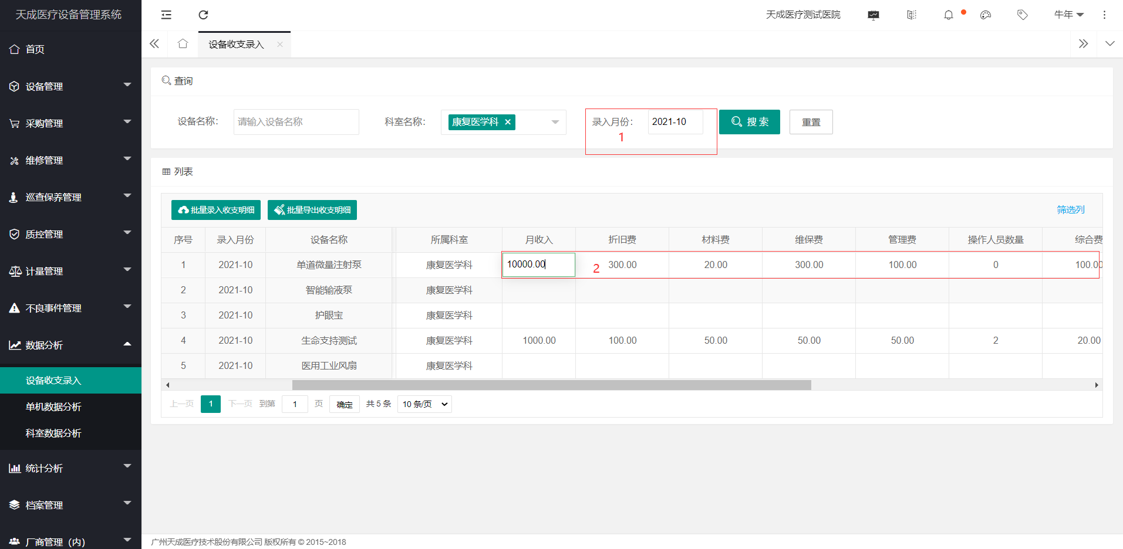Click the theme palette icon

pyautogui.click(x=986, y=15)
